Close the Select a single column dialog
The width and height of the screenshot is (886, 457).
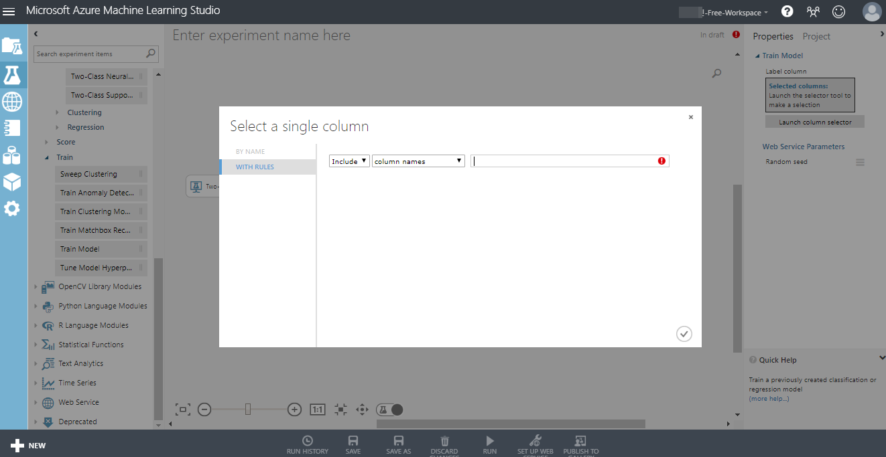(691, 117)
